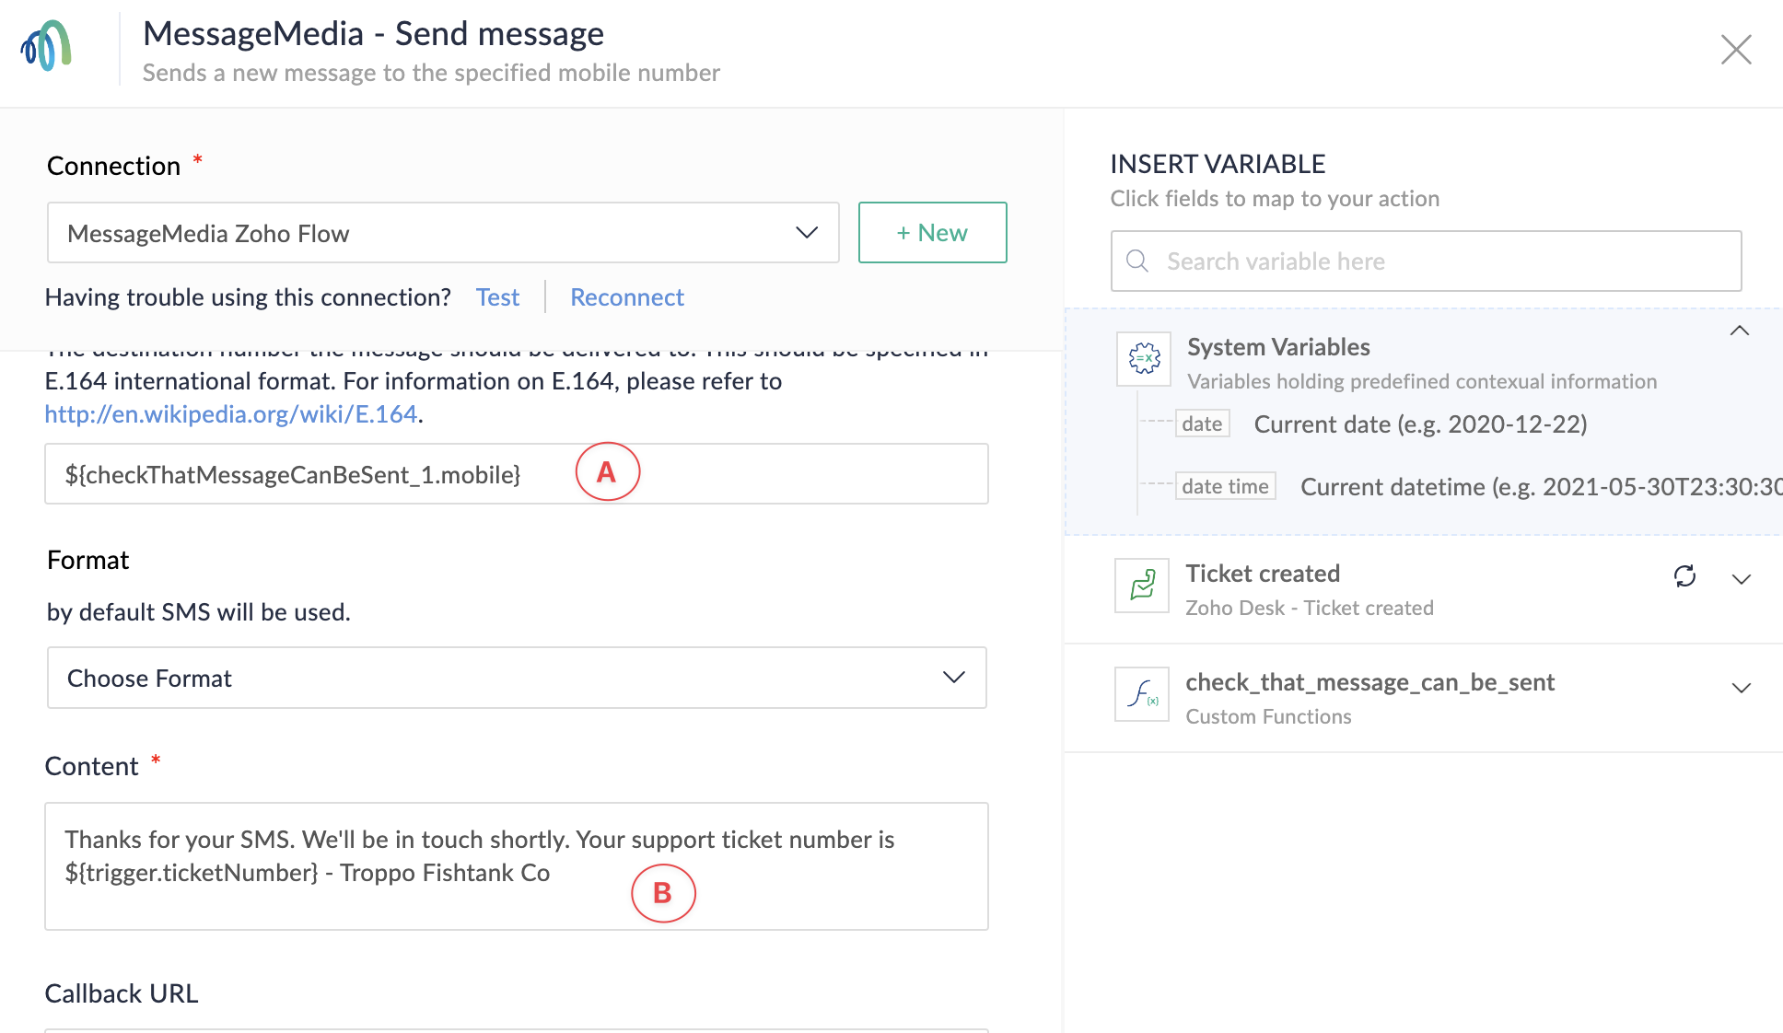1783x1033 pixels.
Task: Open the MessageMedia Zoho Flow connection dropdown
Action: [x=443, y=233]
